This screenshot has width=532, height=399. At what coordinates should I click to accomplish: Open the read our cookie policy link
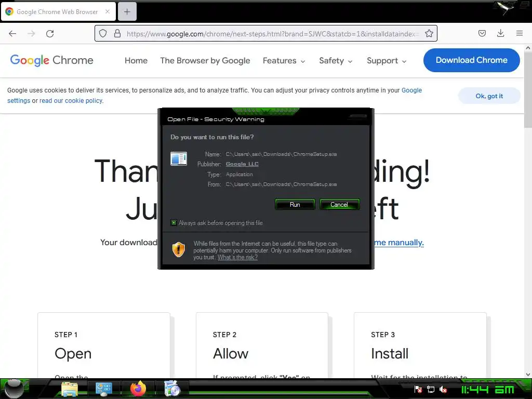(x=71, y=100)
